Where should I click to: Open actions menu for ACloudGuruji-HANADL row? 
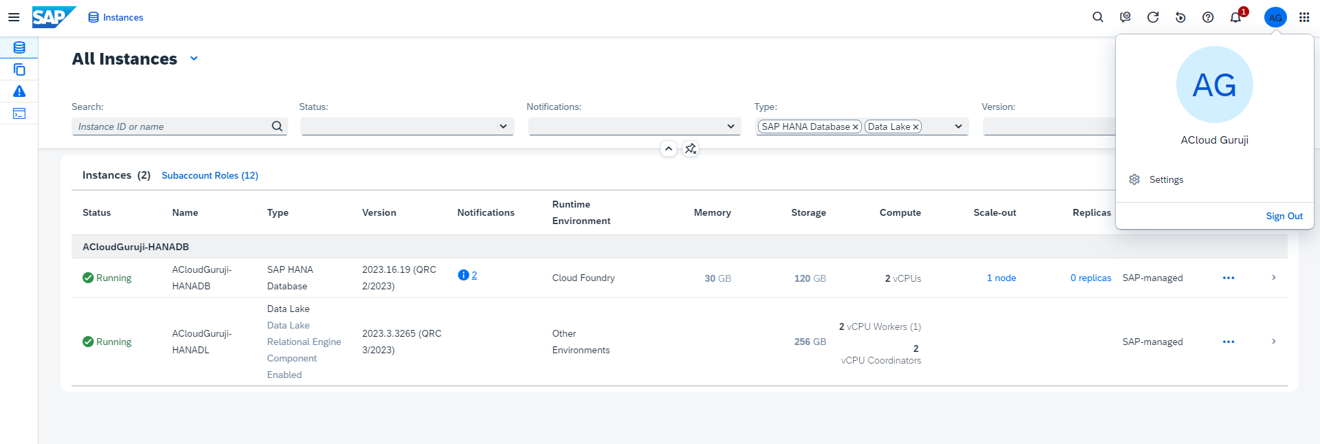[1228, 342]
